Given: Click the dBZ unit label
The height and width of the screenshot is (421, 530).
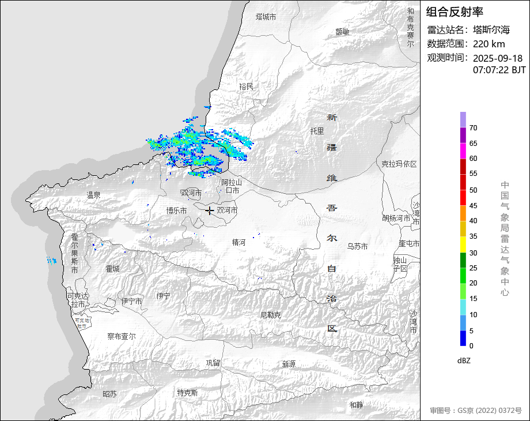Looking at the screenshot, I should pyautogui.click(x=464, y=361).
